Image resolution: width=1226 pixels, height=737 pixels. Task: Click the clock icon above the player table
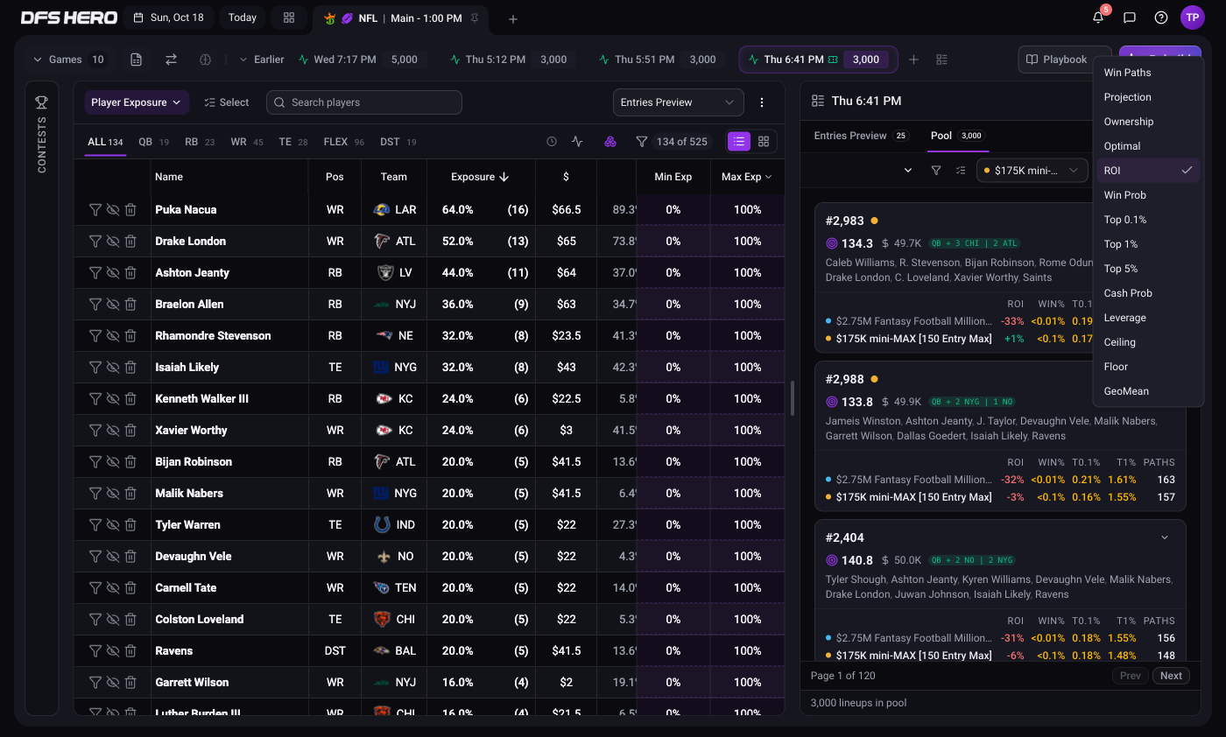[552, 141]
